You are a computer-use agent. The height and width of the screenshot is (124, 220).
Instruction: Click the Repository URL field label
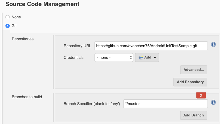[77, 46]
